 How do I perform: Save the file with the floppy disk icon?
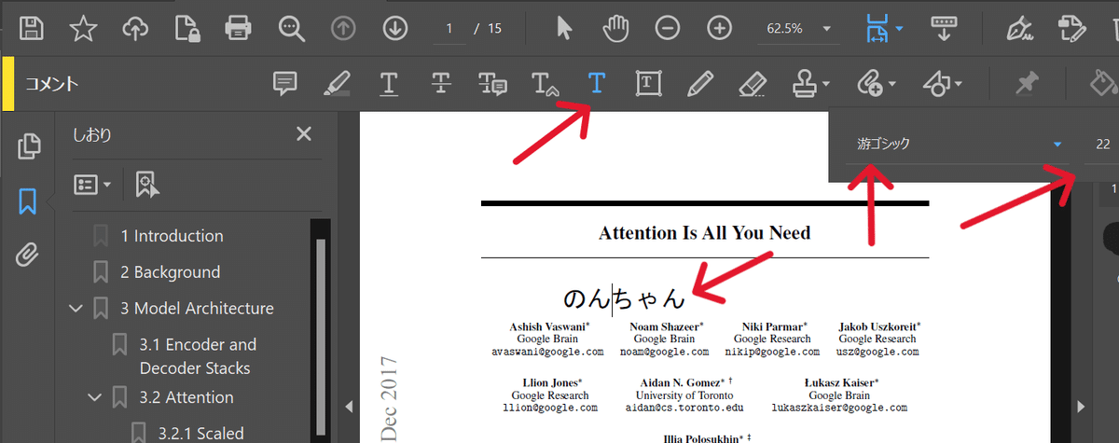tap(32, 29)
